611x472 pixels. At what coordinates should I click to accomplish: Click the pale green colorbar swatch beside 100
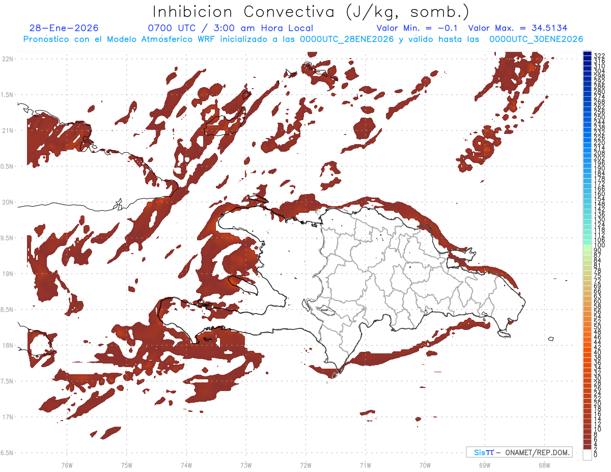point(588,246)
